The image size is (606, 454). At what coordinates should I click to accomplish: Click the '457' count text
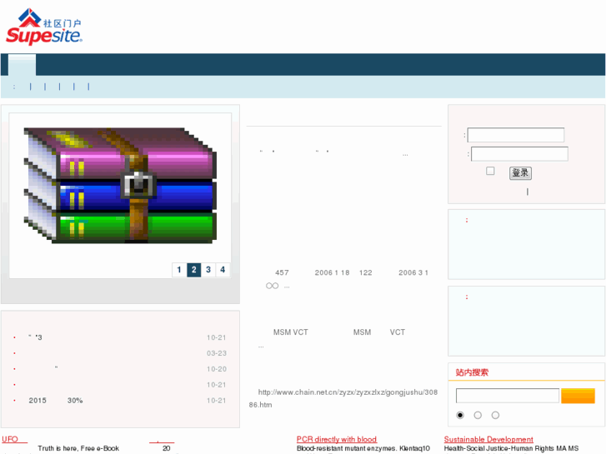coord(282,272)
